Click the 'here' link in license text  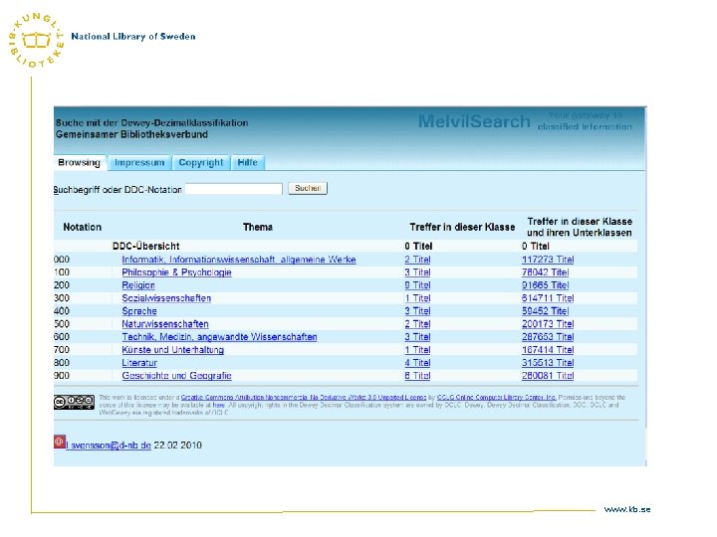(218, 405)
